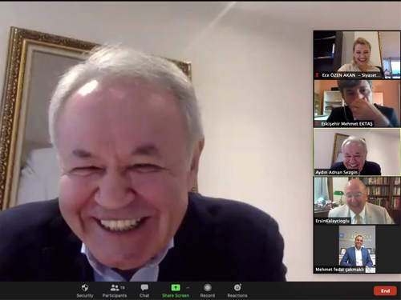Select Eskişehir Mehmet EKTAŞ video thumbnail
The width and height of the screenshot is (401, 300).
(x=357, y=103)
